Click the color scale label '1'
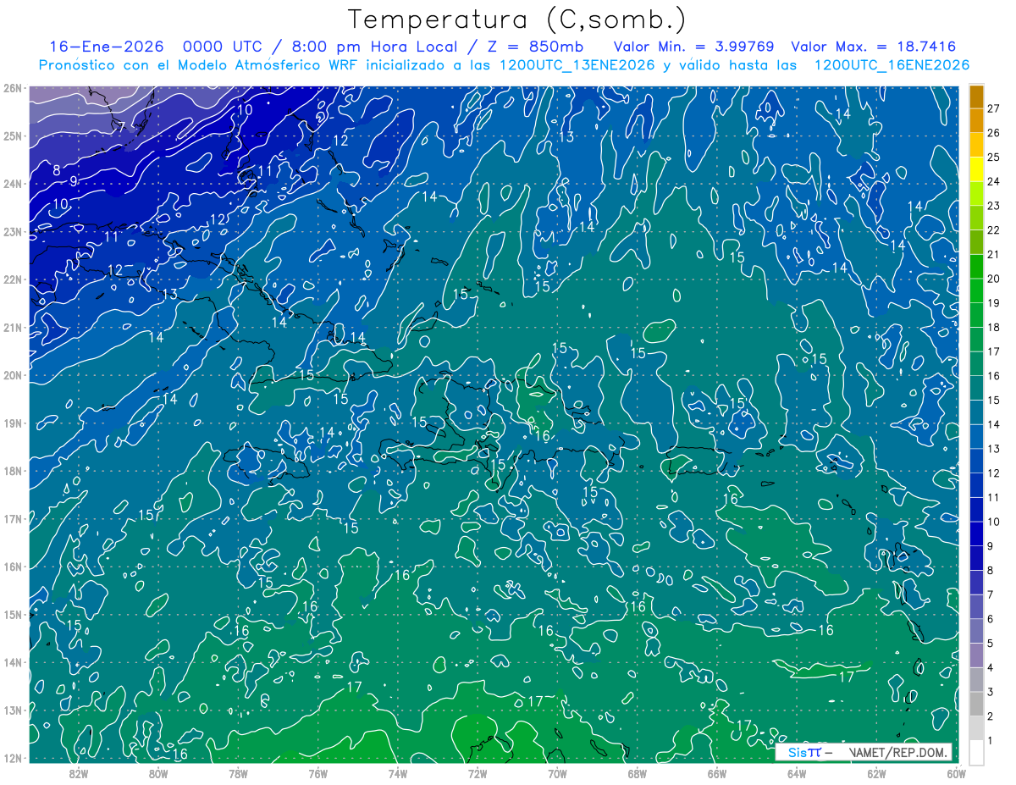 click(x=990, y=740)
